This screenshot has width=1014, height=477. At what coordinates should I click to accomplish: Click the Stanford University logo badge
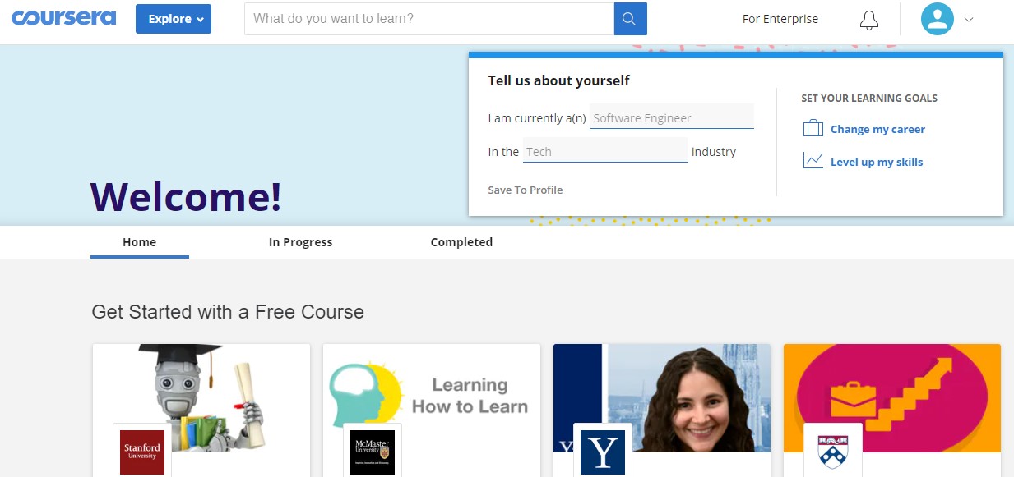coord(141,451)
